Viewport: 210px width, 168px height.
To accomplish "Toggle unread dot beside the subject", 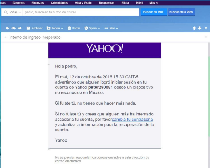I will coord(6,38).
